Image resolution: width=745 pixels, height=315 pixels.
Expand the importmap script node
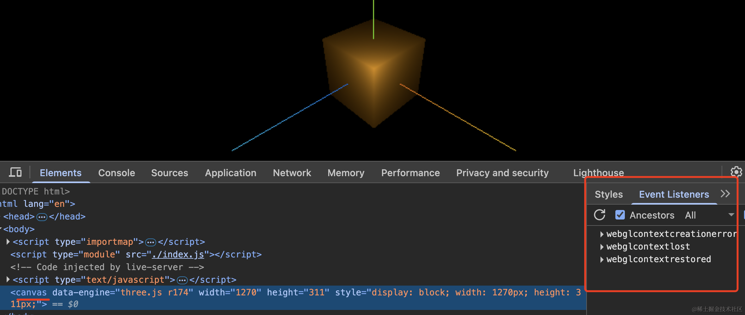8,242
